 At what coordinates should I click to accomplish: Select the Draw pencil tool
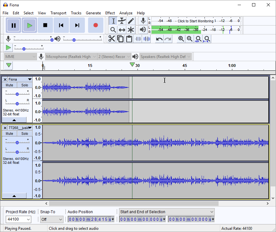click(x=131, y=21)
